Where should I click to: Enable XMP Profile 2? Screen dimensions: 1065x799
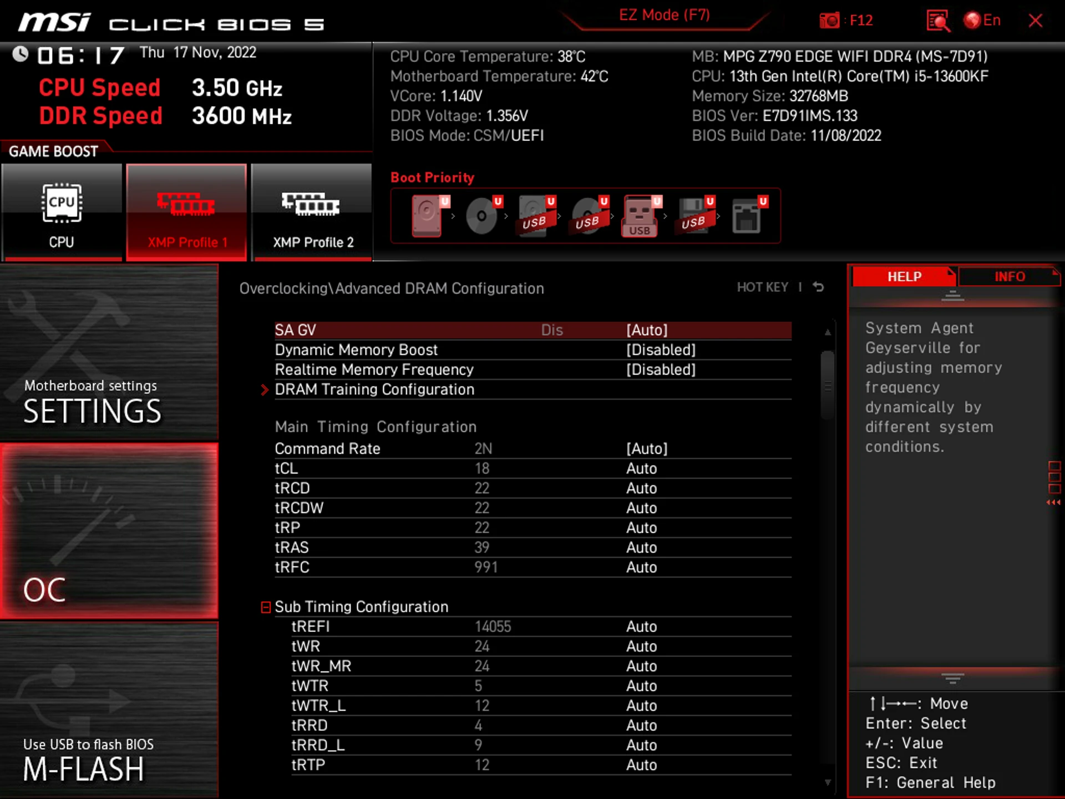click(312, 212)
